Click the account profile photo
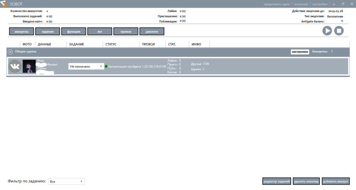 coord(29,66)
